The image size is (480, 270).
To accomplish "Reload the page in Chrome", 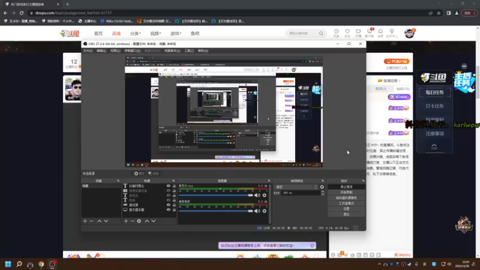I will [22, 13].
